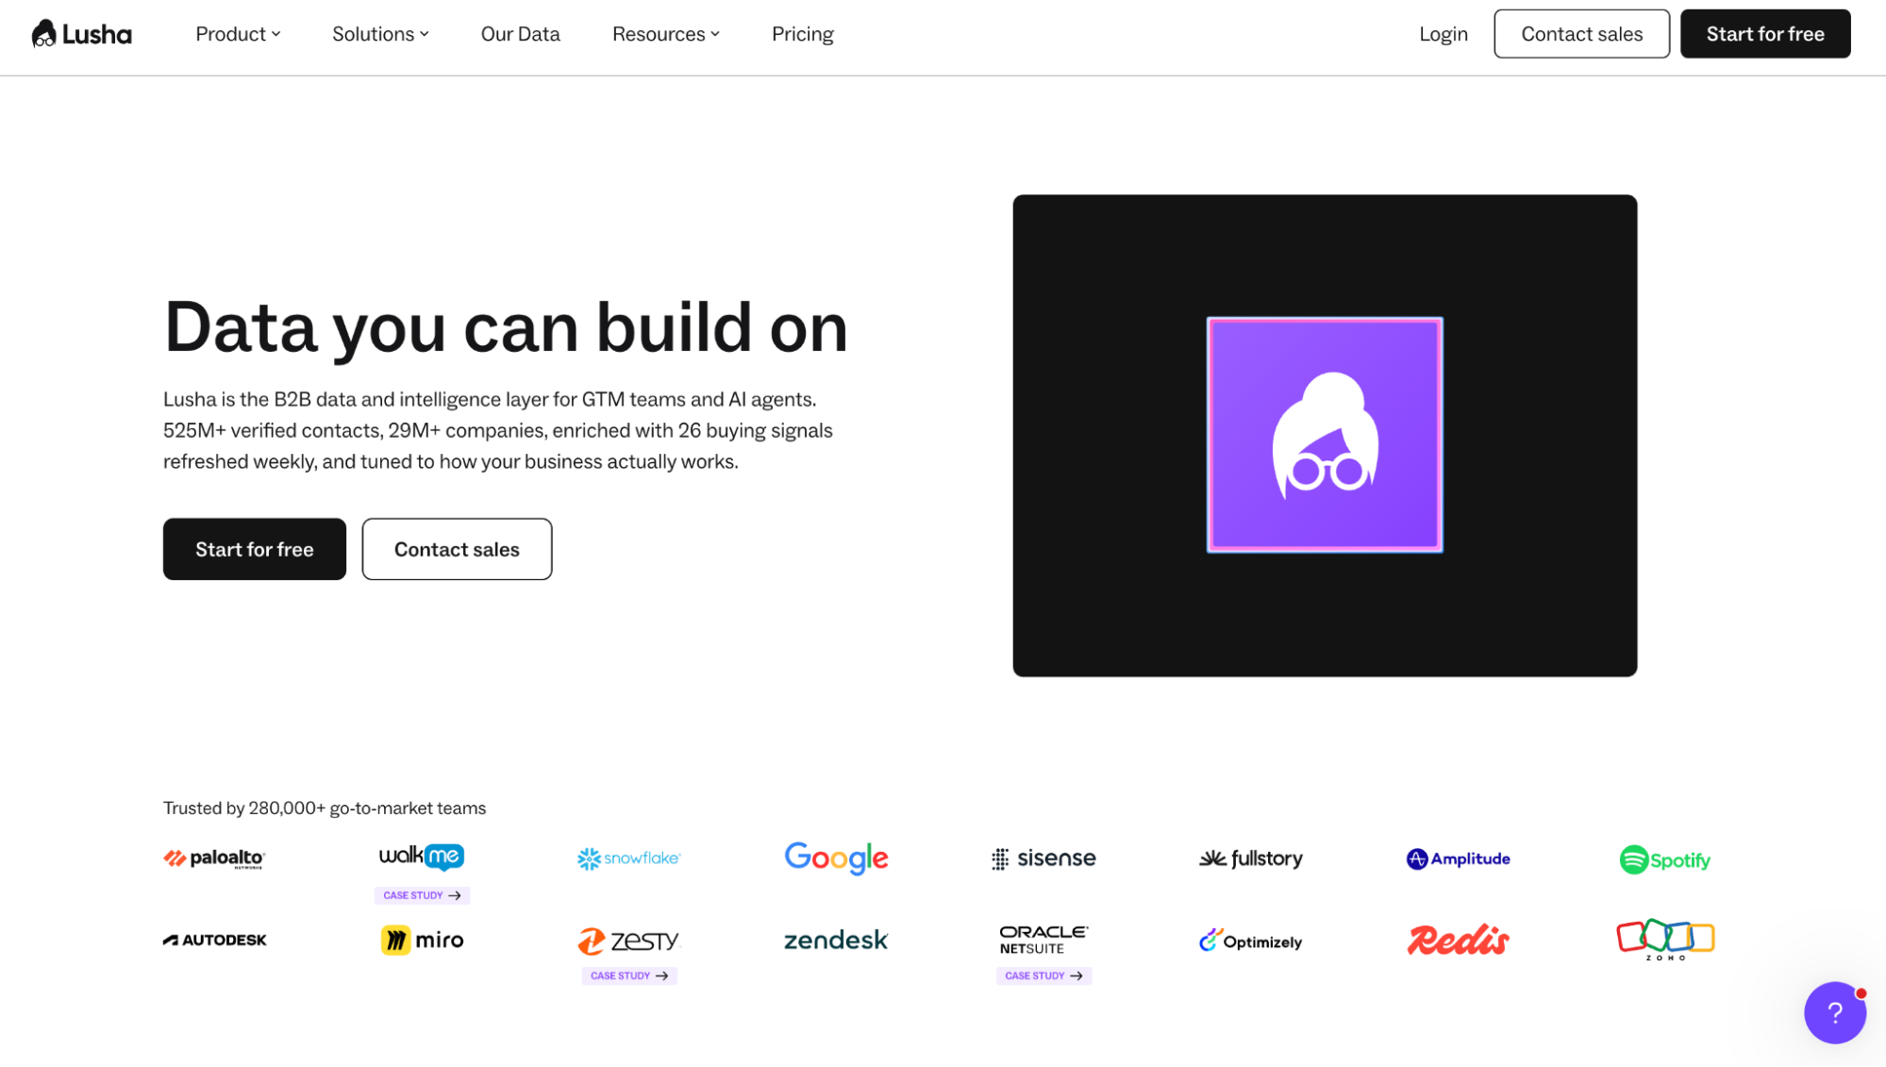Click the Palo Alto Networks logo
The width and height of the screenshot is (1886, 1067).
click(x=214, y=859)
